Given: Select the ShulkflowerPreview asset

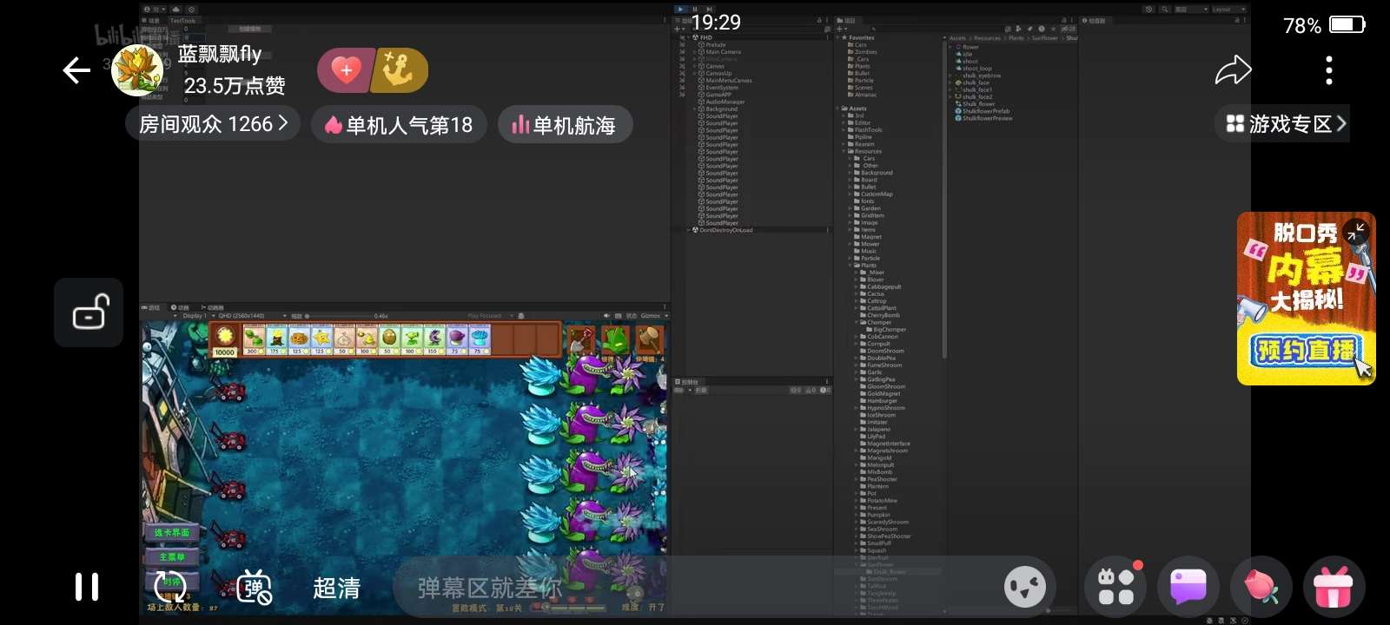Looking at the screenshot, I should coord(983,118).
